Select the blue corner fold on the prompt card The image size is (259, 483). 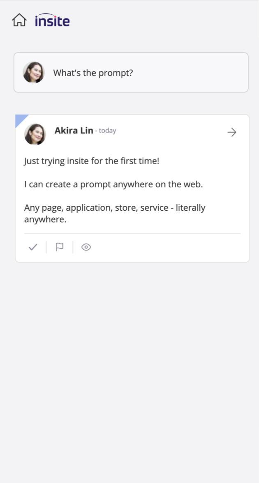[x=19, y=118]
